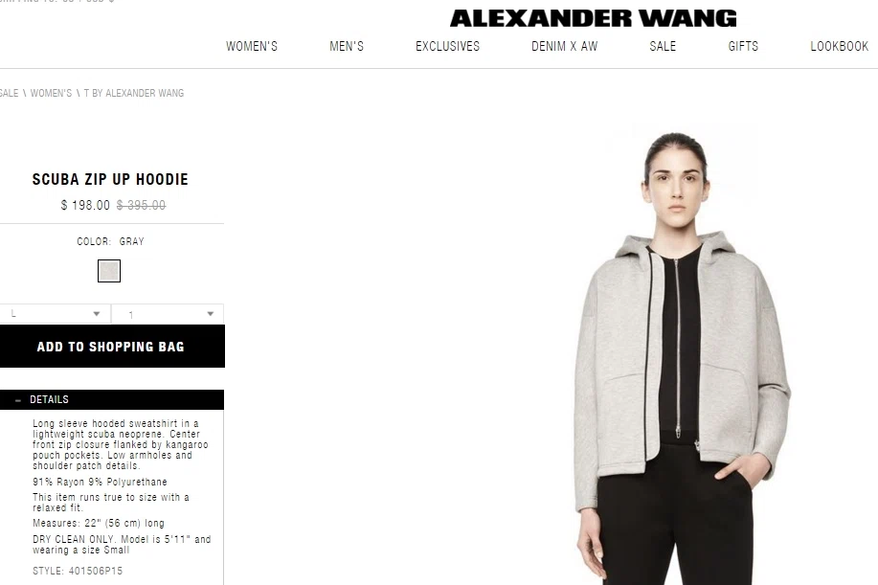Collapse the DETAILS section

pos(112,399)
